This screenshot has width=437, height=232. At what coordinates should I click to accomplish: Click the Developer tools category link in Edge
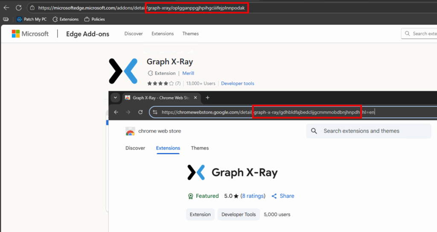click(237, 84)
